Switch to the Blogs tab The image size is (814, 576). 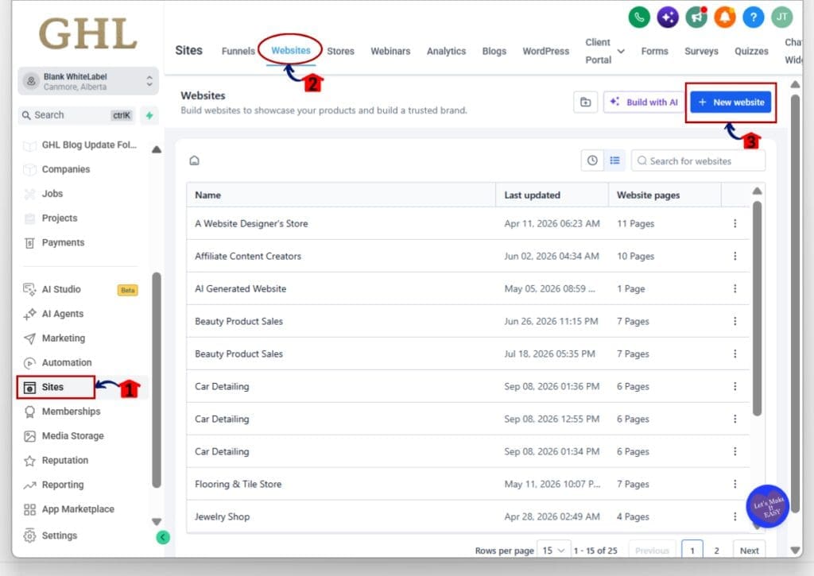494,51
